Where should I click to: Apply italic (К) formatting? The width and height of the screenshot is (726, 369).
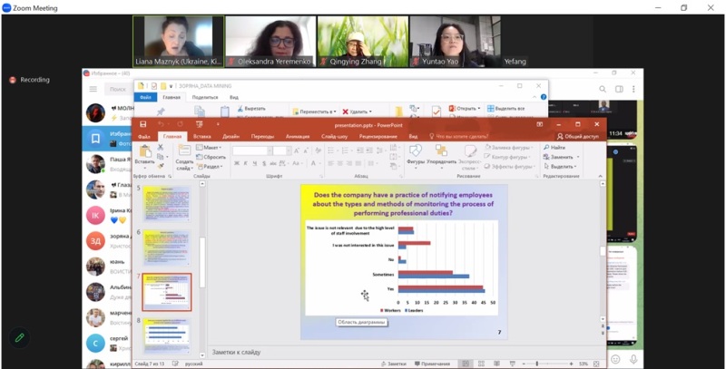245,163
